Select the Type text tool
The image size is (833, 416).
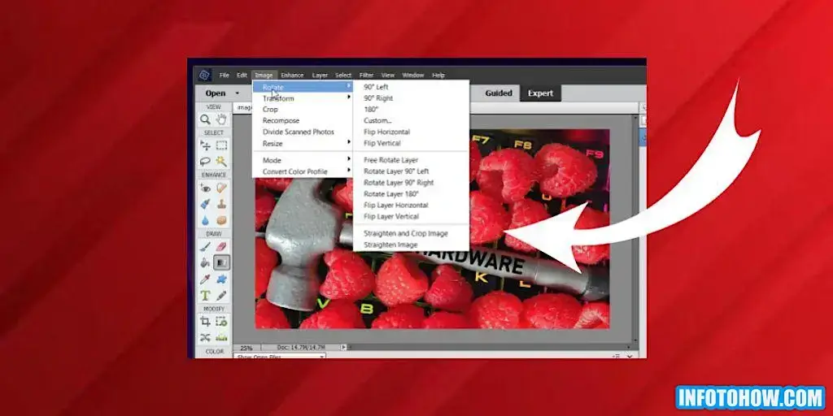point(205,295)
